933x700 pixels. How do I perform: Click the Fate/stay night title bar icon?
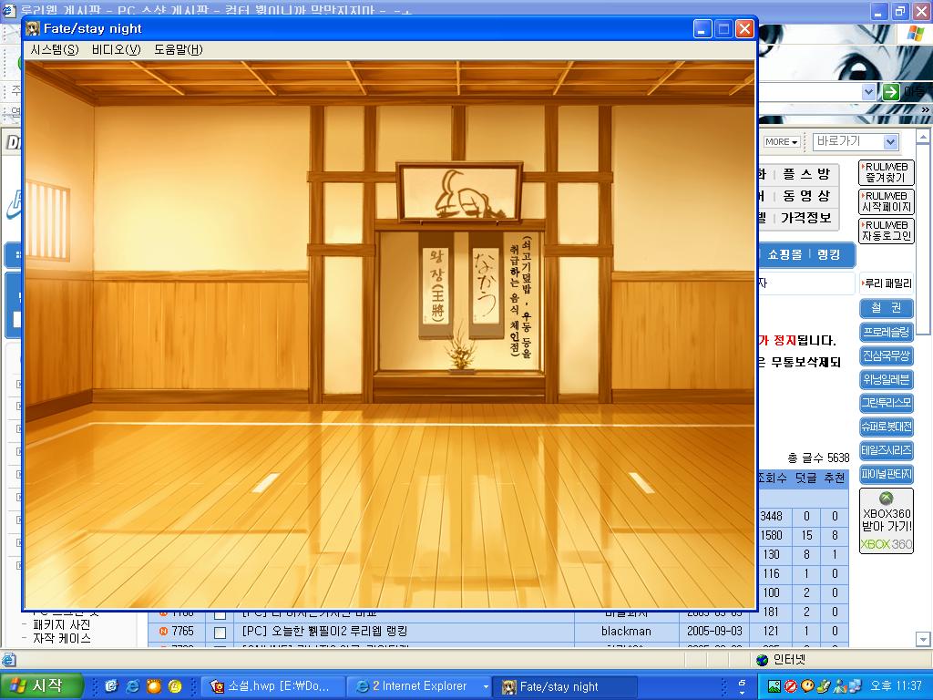(x=34, y=28)
